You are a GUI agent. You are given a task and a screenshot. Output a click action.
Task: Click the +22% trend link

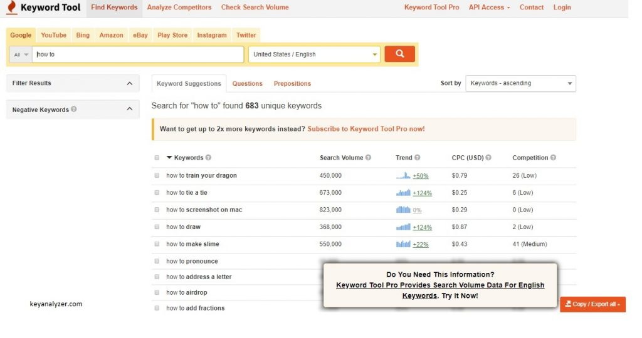(x=421, y=245)
